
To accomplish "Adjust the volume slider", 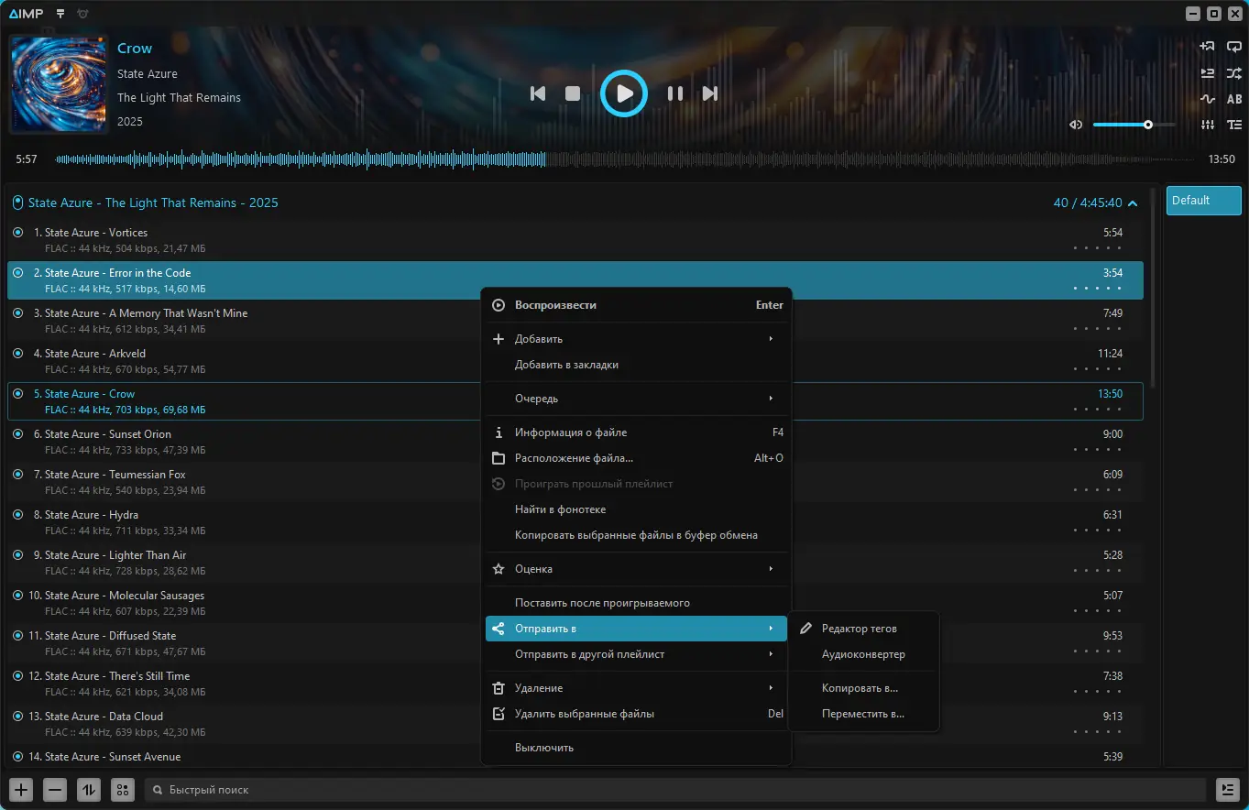I will pyautogui.click(x=1134, y=125).
